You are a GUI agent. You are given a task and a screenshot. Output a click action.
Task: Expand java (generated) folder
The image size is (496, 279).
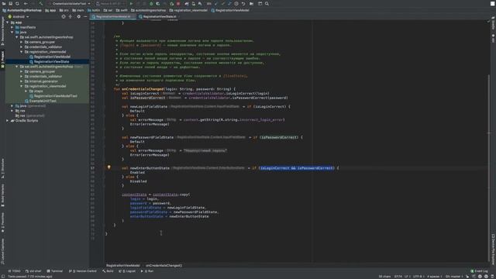(12, 105)
